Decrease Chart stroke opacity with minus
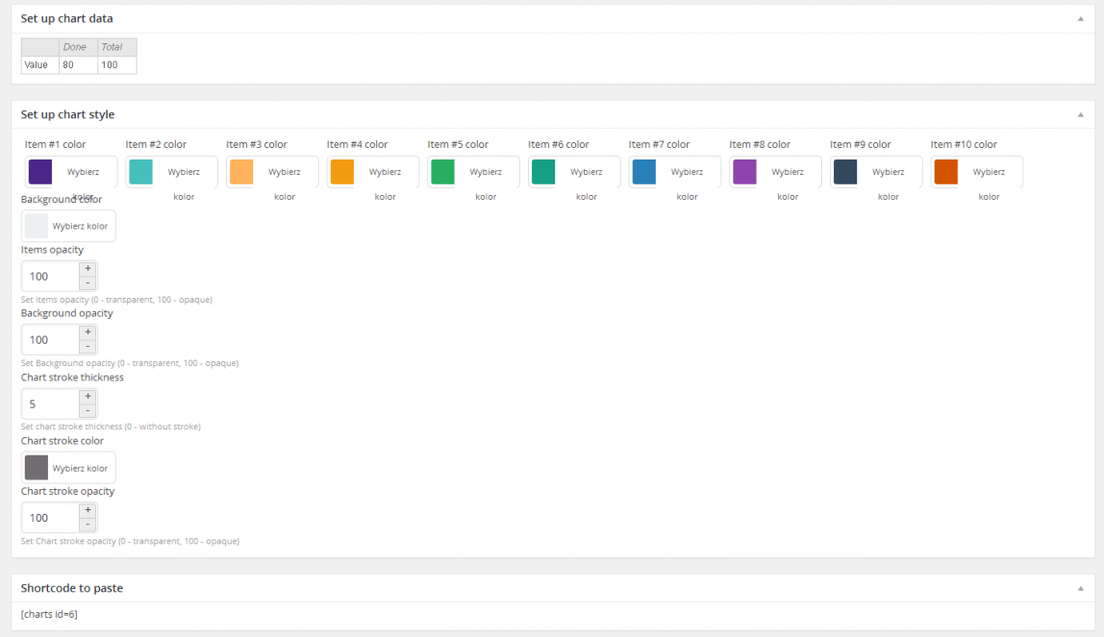 coord(88,525)
